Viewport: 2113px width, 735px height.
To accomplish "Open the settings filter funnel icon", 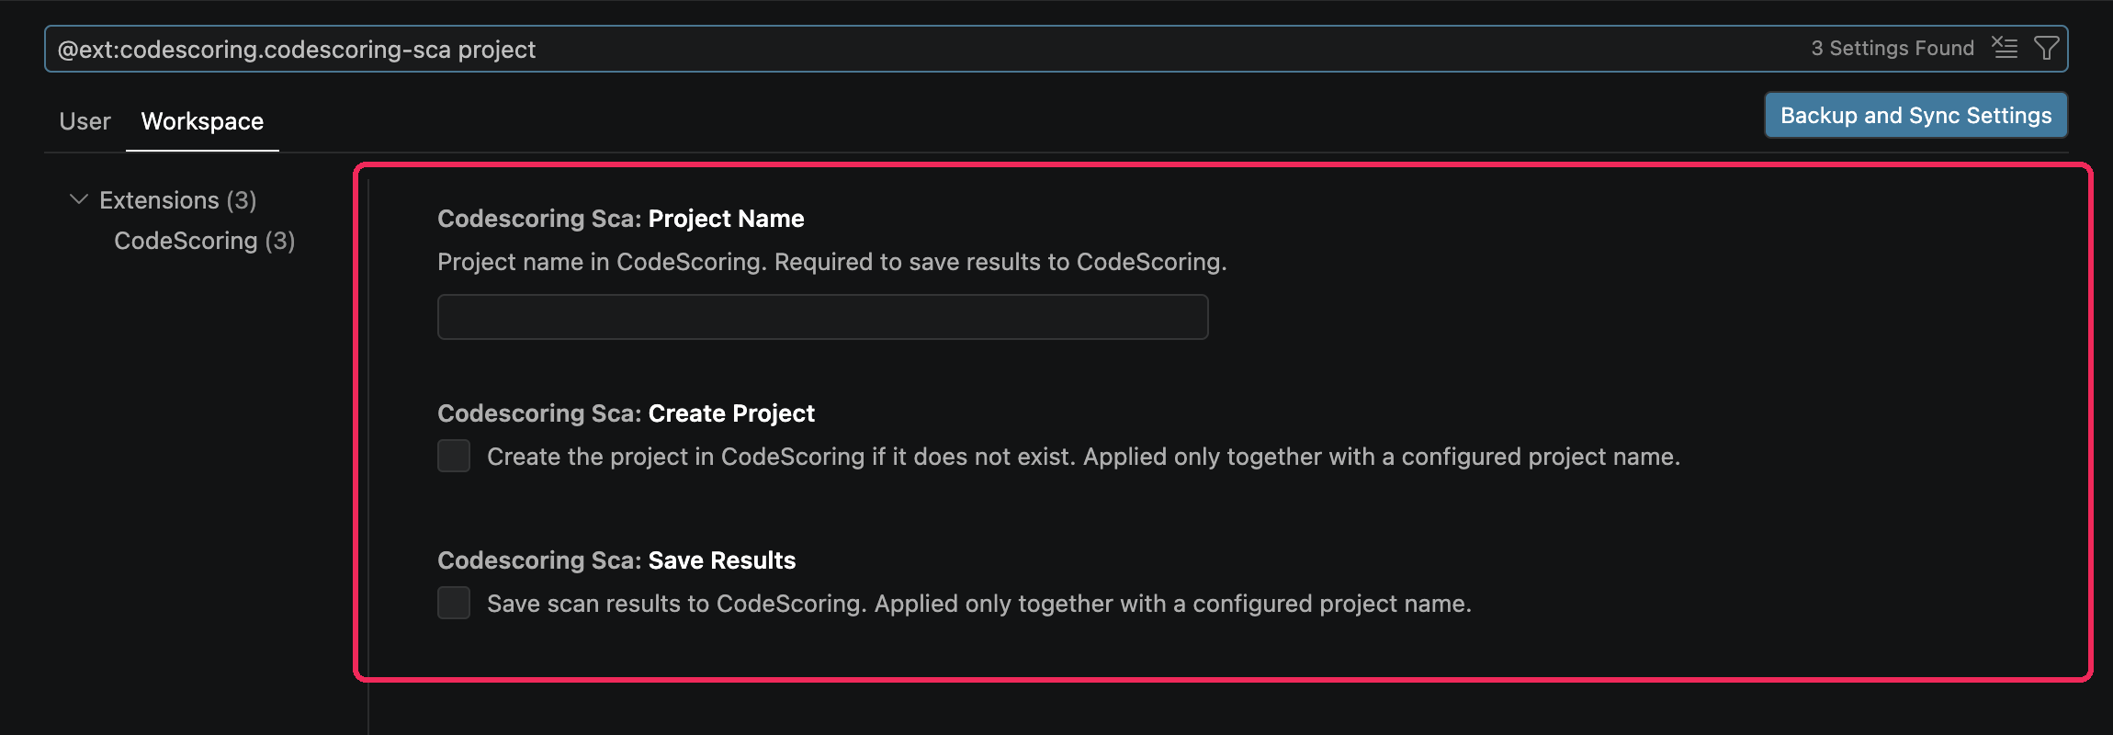I will point(2046,48).
